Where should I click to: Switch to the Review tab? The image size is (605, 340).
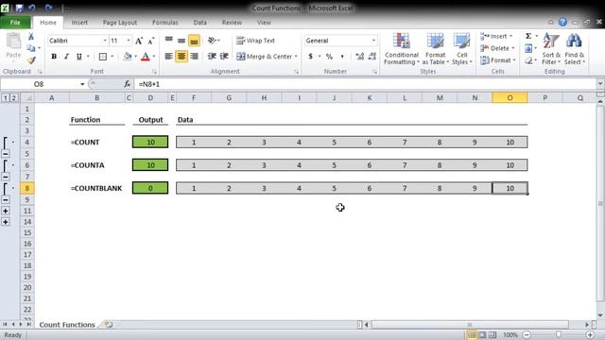coord(232,23)
